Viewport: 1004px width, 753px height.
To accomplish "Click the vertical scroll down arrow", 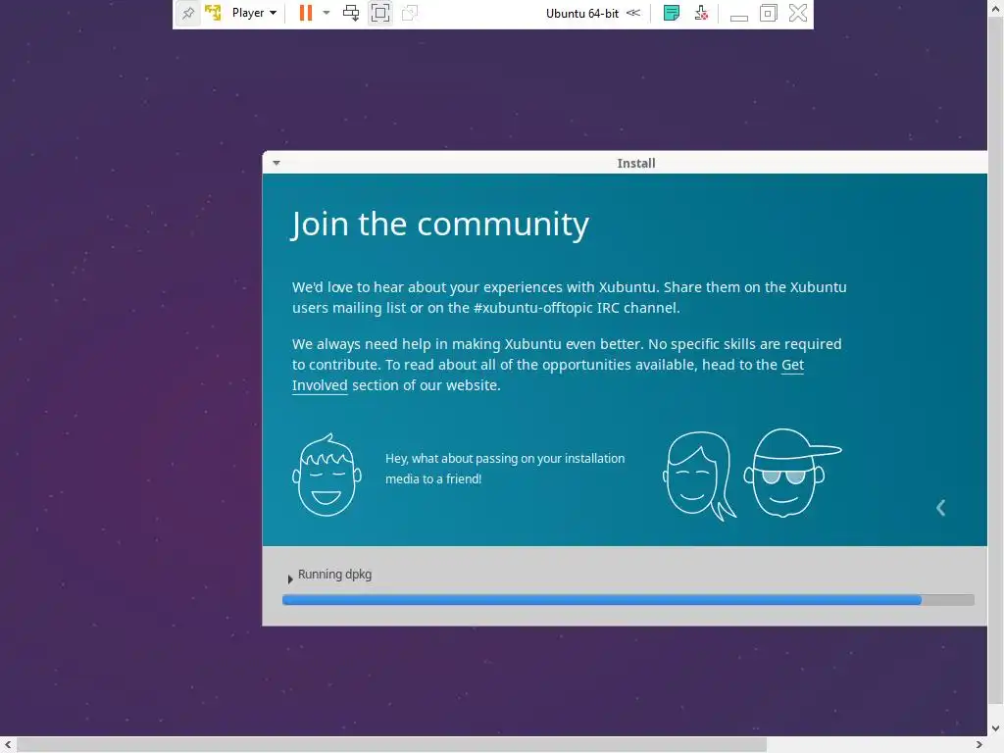I will pyautogui.click(x=996, y=728).
